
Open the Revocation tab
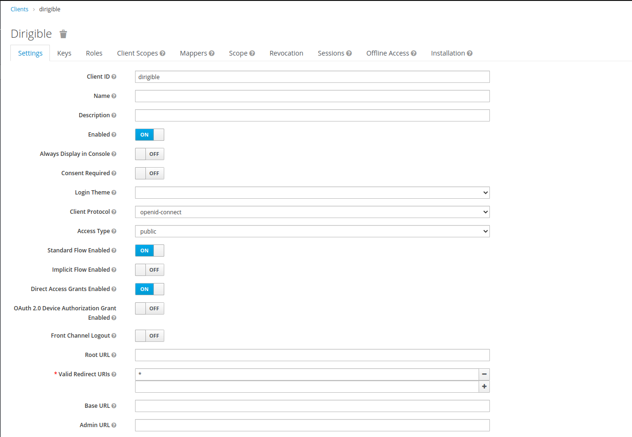(286, 53)
